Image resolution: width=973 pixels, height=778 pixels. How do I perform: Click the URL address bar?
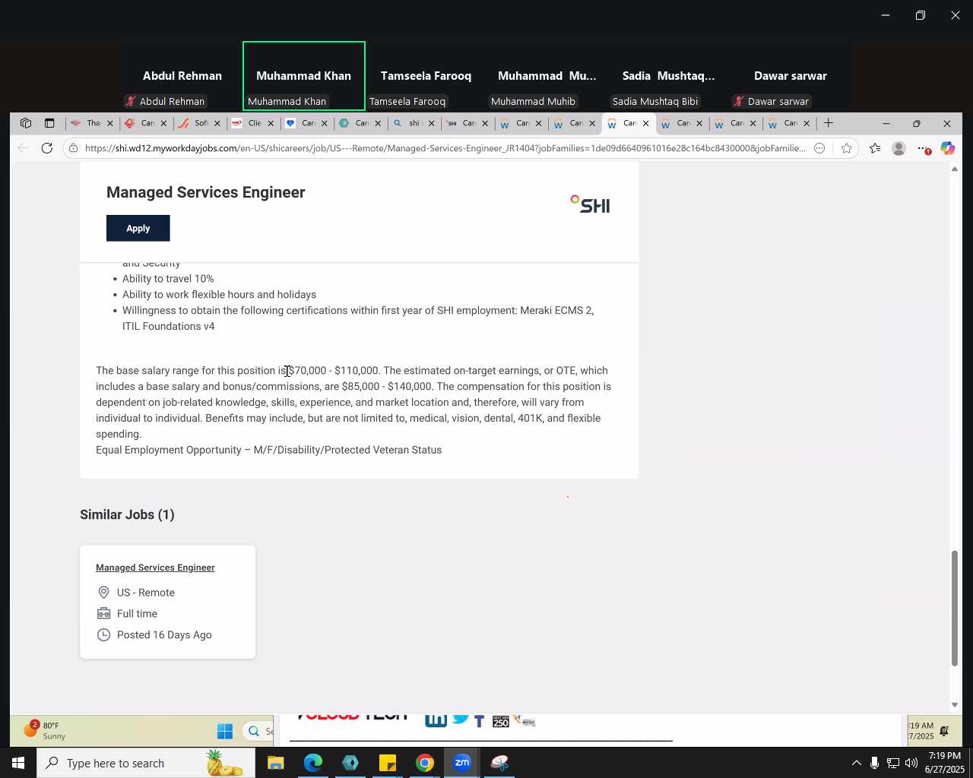pos(445,148)
